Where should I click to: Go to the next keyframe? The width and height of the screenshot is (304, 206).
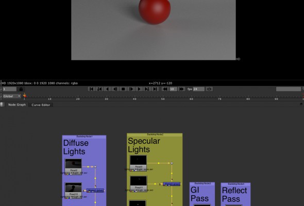point(147,89)
